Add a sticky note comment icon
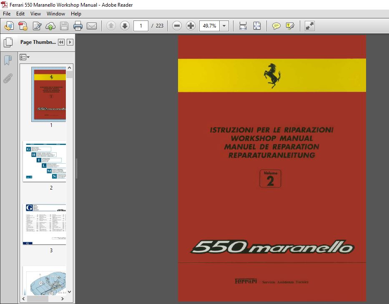This screenshot has height=304, width=389. point(276,26)
